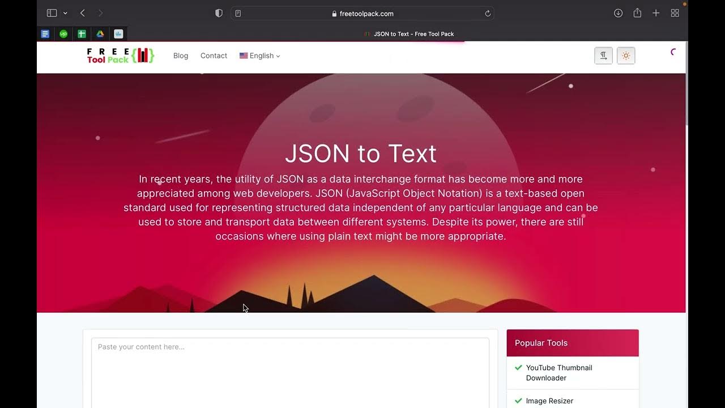Click the JSON to Text heading
This screenshot has height=408, width=725.
tap(361, 154)
